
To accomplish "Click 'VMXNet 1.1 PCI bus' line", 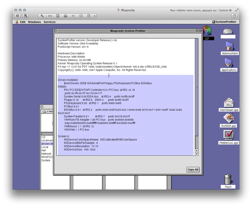I will click(76, 129).
